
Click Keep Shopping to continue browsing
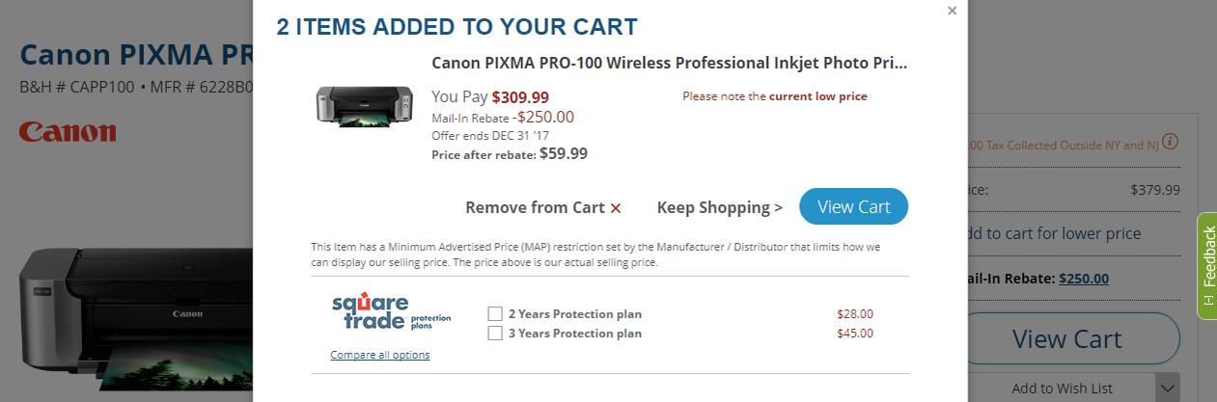(x=719, y=207)
